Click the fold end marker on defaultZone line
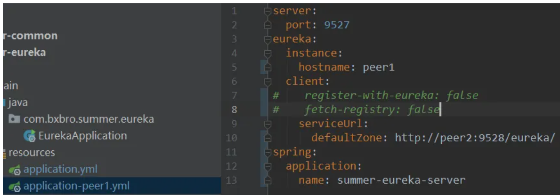The height and width of the screenshot is (195, 560). (x=268, y=138)
